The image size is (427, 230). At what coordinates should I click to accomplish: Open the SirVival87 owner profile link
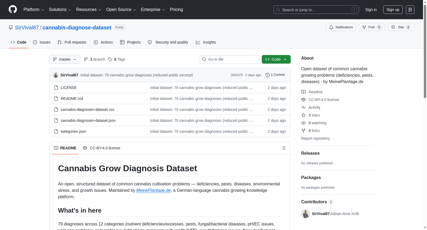(x=27, y=28)
